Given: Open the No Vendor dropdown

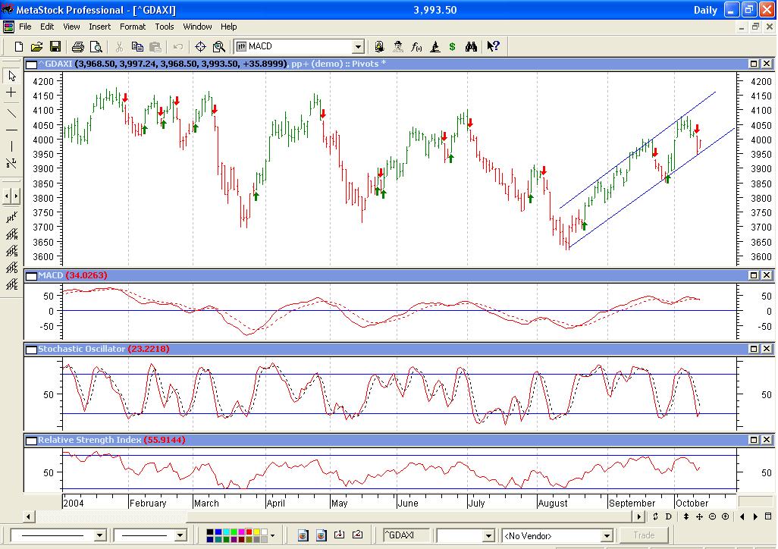Looking at the screenshot, I should (607, 535).
